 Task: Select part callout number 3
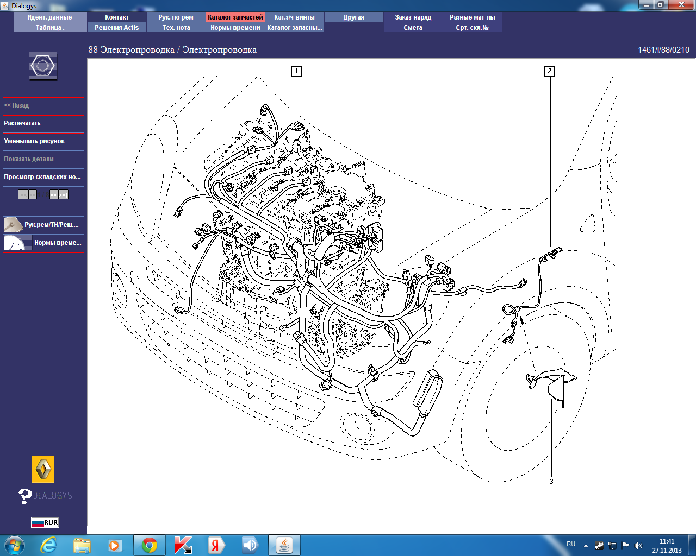551,482
